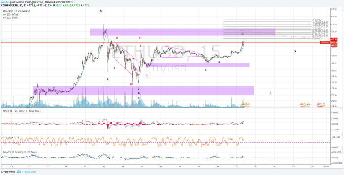
Task: Click the 31.50 price axis label
Action: coord(334,82)
